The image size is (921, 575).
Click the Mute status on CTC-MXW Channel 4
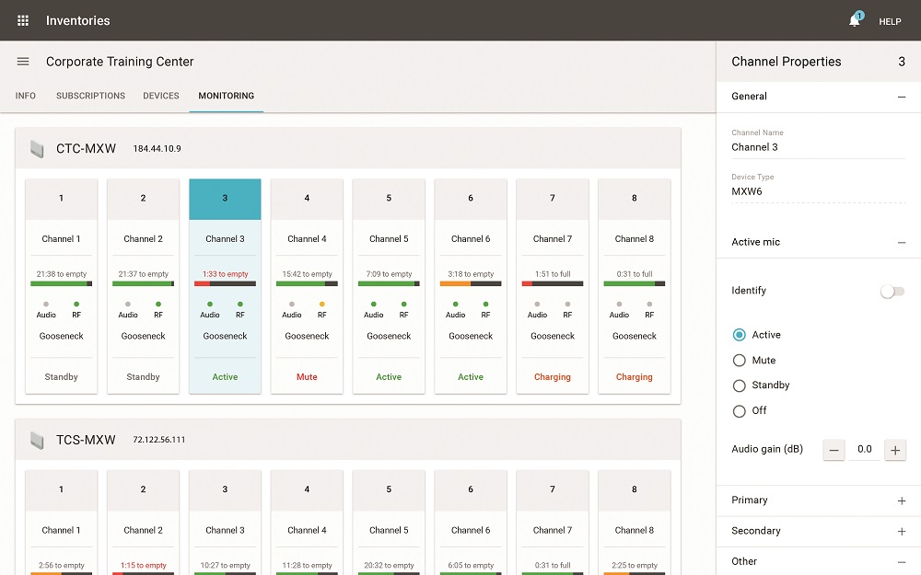[307, 377]
